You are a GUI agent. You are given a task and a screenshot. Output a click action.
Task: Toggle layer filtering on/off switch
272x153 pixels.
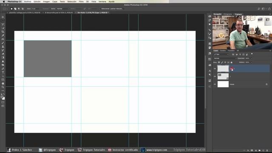pyautogui.click(x=252, y=54)
